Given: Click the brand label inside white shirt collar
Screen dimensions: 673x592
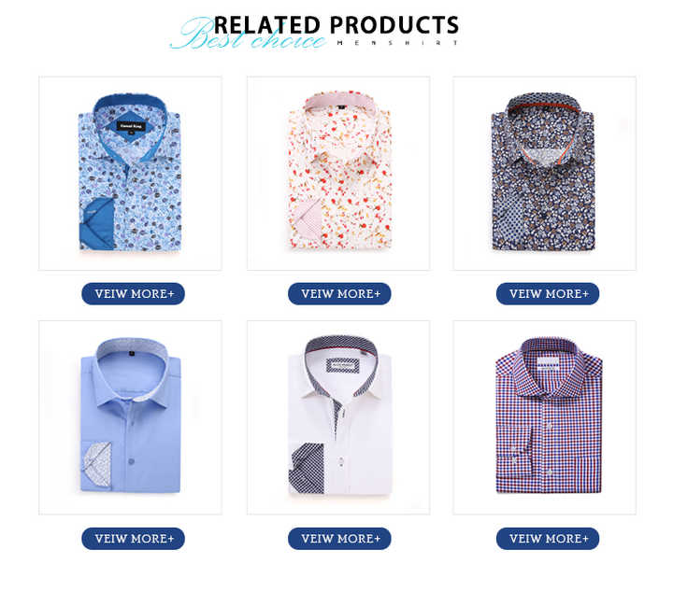Looking at the screenshot, I should point(343,365).
